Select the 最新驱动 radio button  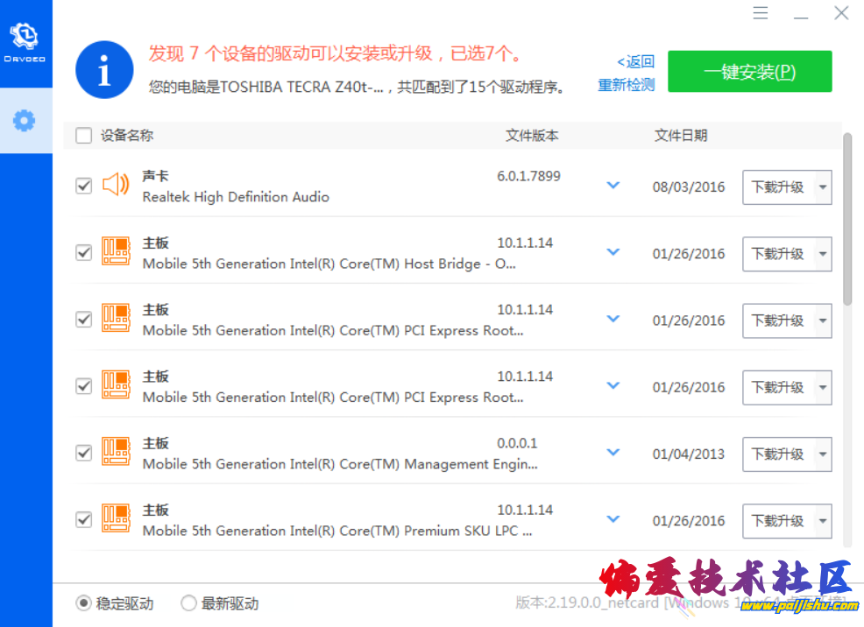[x=188, y=603]
